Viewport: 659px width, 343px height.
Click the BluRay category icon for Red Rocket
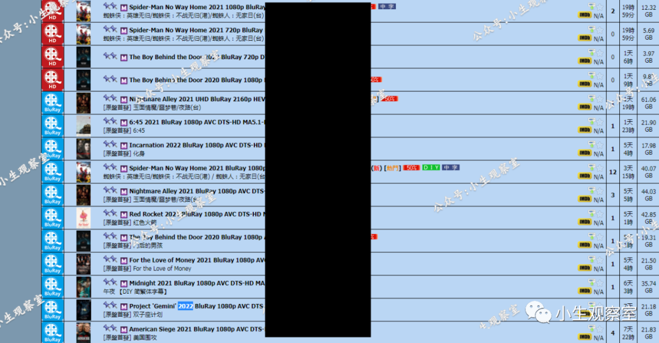point(52,218)
